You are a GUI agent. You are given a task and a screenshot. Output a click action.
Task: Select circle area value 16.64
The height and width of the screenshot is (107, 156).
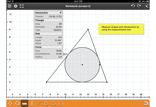click(59, 51)
